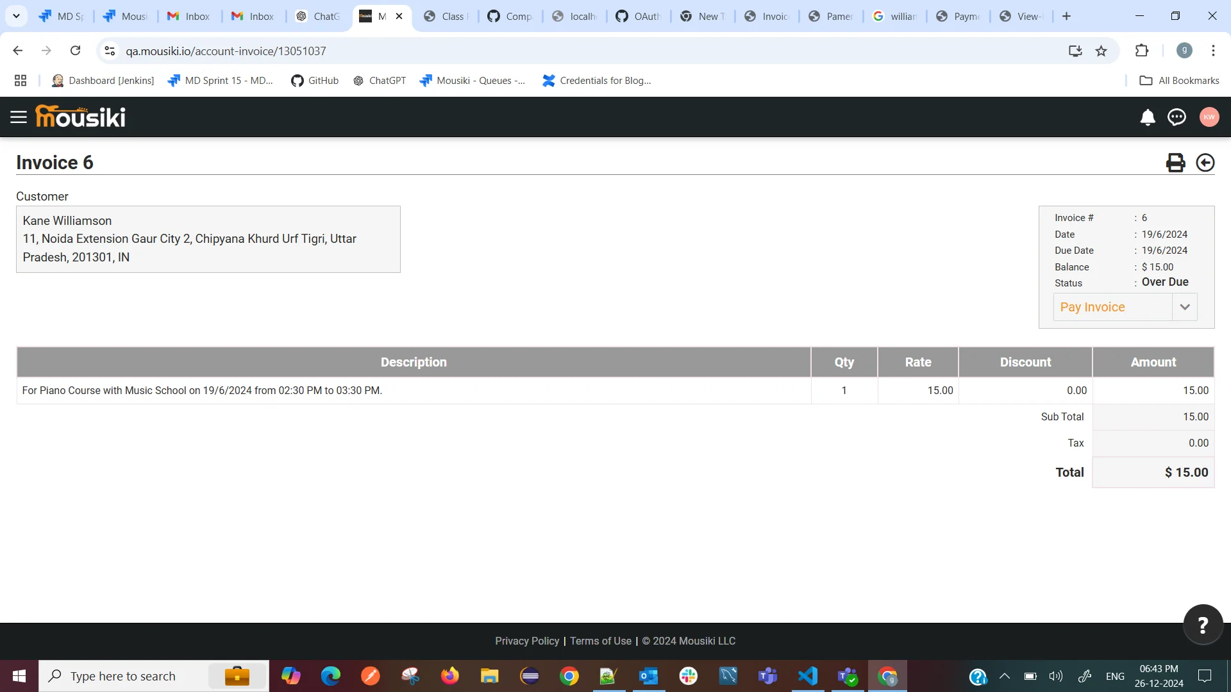Click the KW user avatar
Image resolution: width=1231 pixels, height=692 pixels.
(x=1209, y=117)
